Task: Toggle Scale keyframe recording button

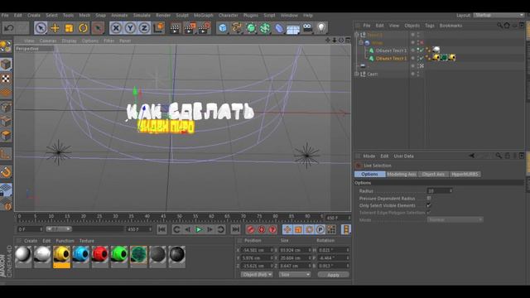Action: (298, 229)
